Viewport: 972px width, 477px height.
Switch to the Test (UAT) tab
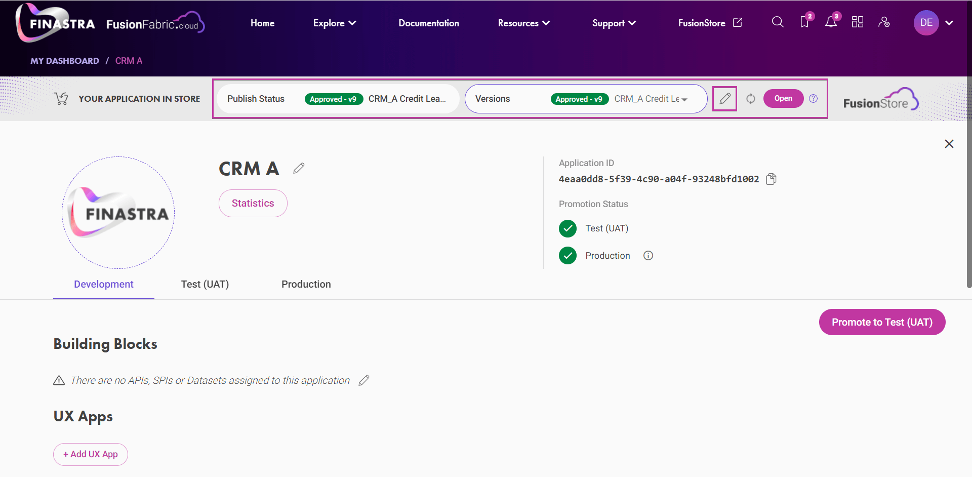pos(205,284)
